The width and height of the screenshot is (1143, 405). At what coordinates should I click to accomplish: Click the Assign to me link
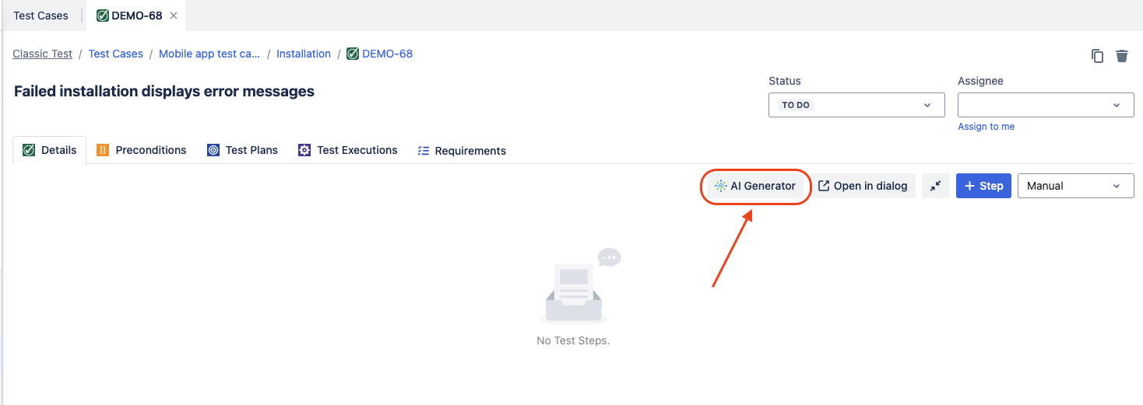pyautogui.click(x=986, y=127)
